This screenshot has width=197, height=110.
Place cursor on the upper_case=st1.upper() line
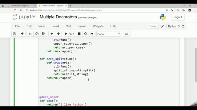(73, 44)
